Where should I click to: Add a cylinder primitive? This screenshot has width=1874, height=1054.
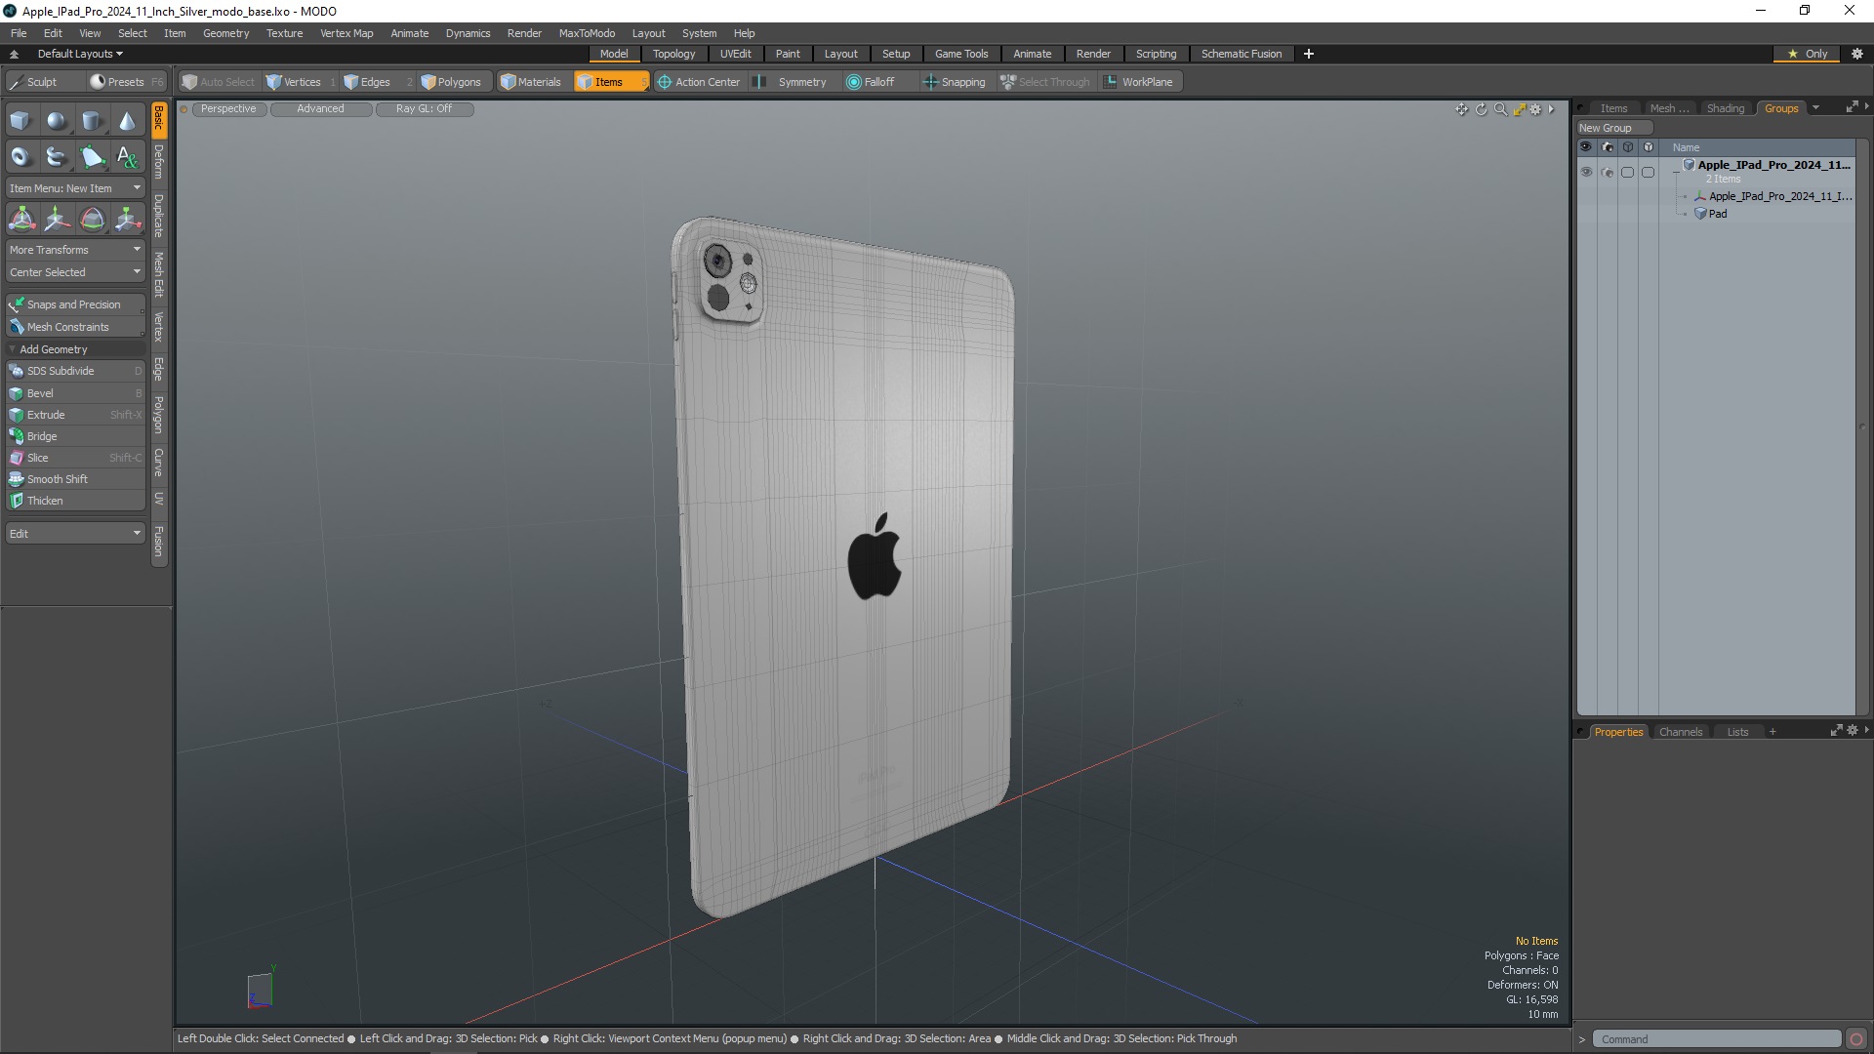(92, 121)
